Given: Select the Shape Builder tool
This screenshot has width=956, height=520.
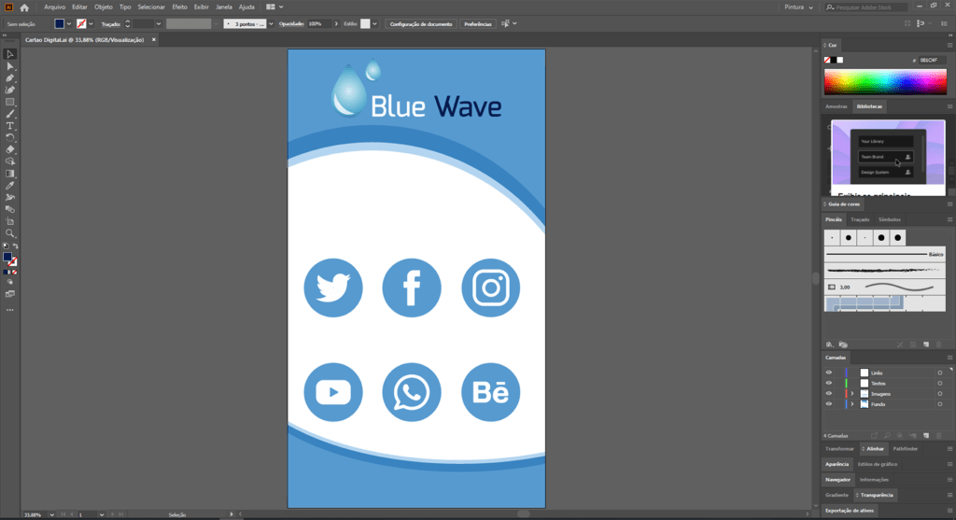Looking at the screenshot, I should (9, 162).
